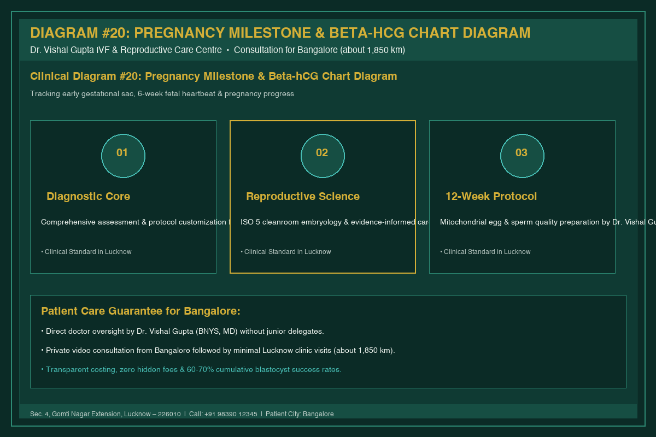Click the 03 step circle
Screen dimensions: 656x437
tap(522, 156)
